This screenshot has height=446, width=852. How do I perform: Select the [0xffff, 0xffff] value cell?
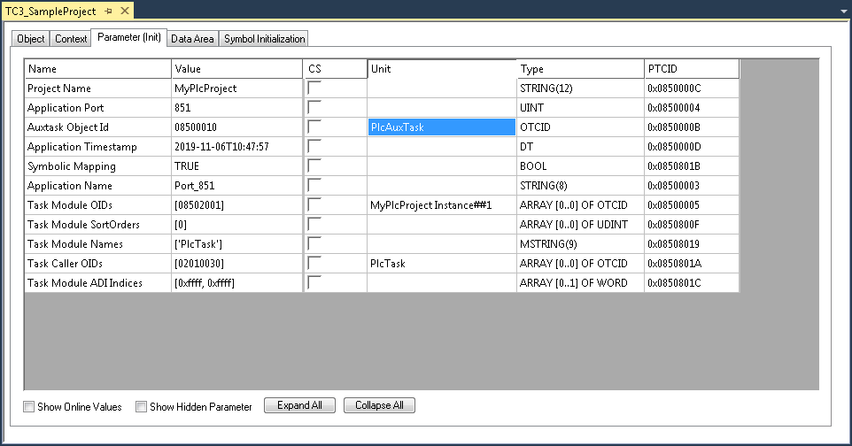tap(236, 283)
